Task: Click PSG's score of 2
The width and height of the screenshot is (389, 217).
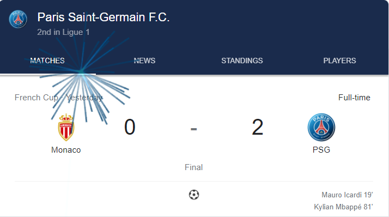Action: coord(258,127)
